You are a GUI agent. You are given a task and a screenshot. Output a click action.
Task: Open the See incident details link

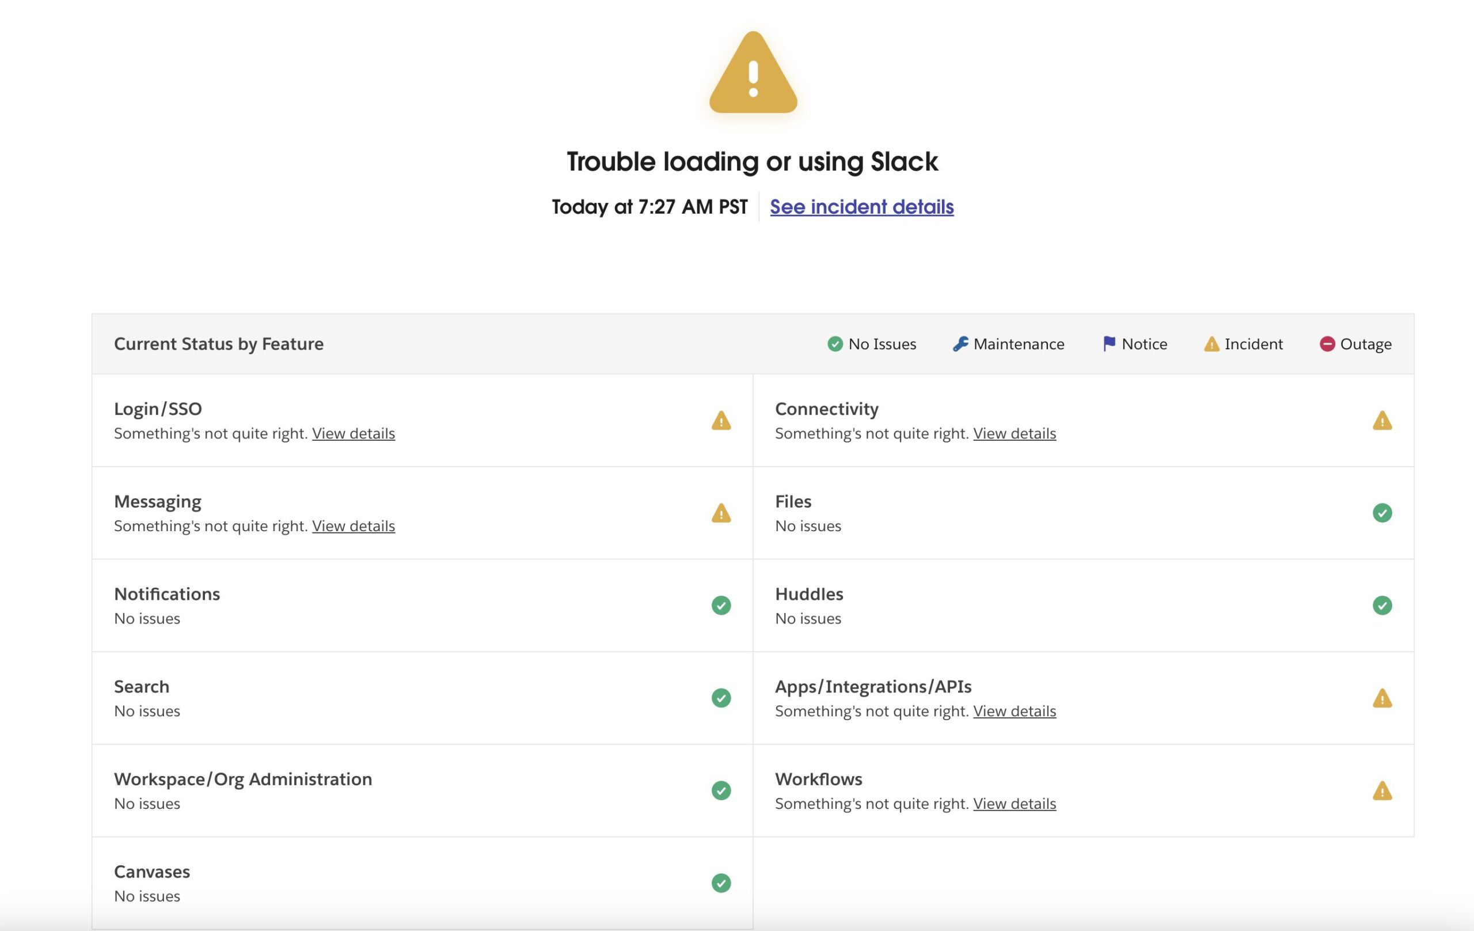point(861,207)
